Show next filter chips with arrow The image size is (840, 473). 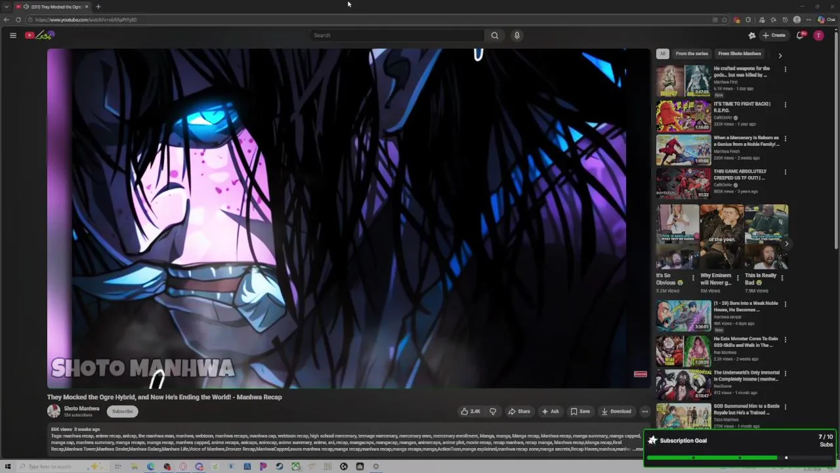click(x=780, y=55)
